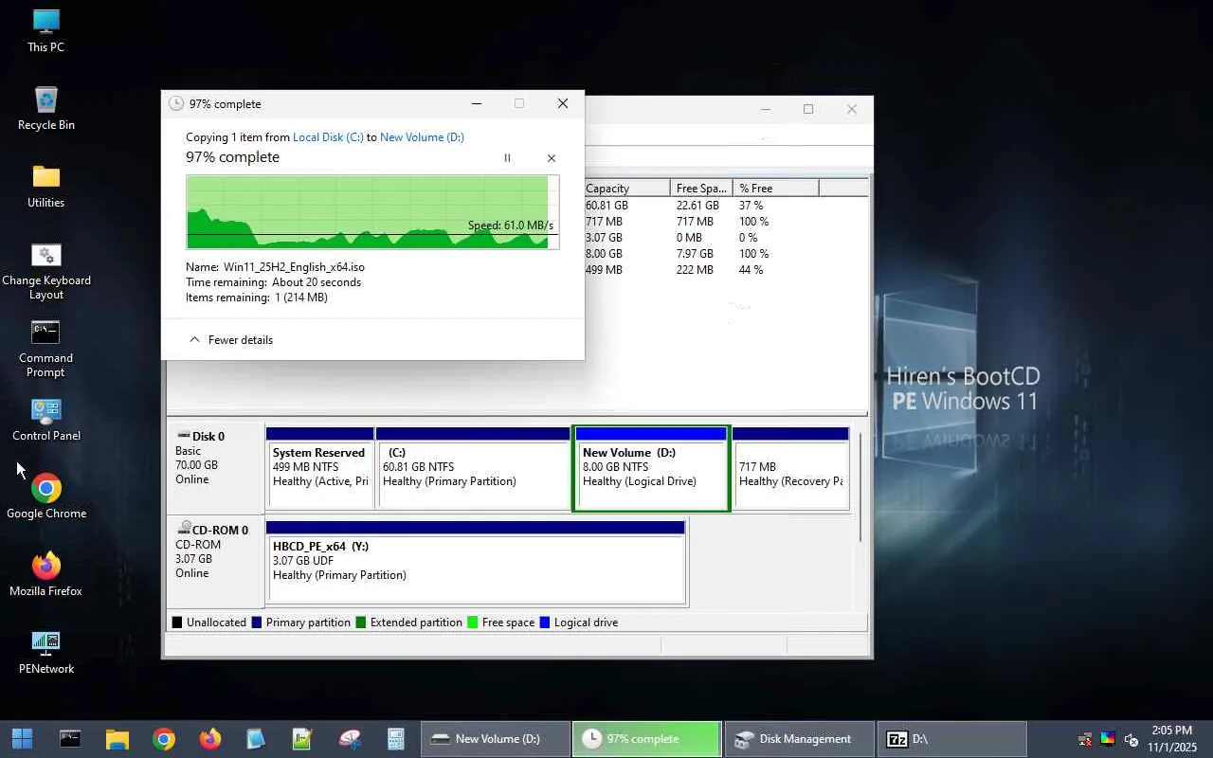Image resolution: width=1213 pixels, height=758 pixels.
Task: Open Command Prompt desktop shortcut
Action: point(45,349)
